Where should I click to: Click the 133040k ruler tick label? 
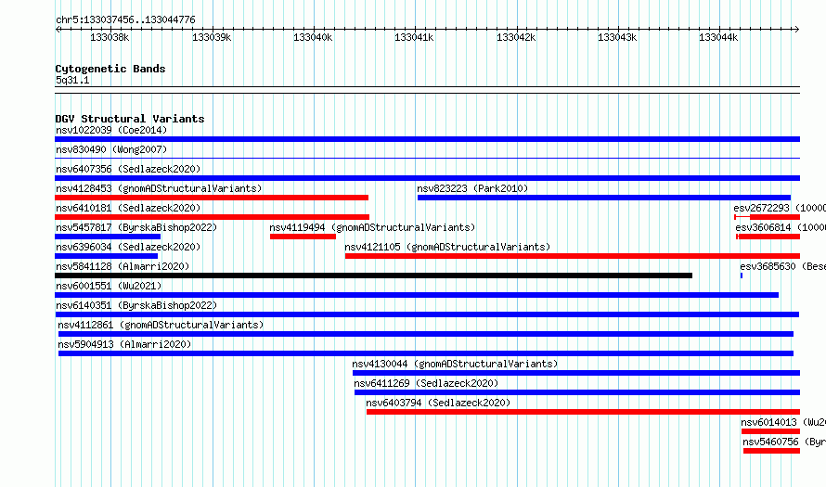coord(313,37)
